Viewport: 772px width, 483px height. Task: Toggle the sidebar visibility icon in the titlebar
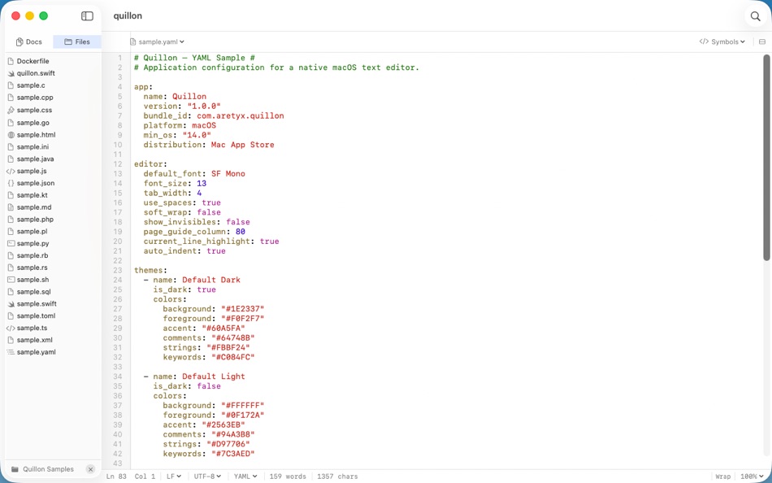pyautogui.click(x=87, y=15)
